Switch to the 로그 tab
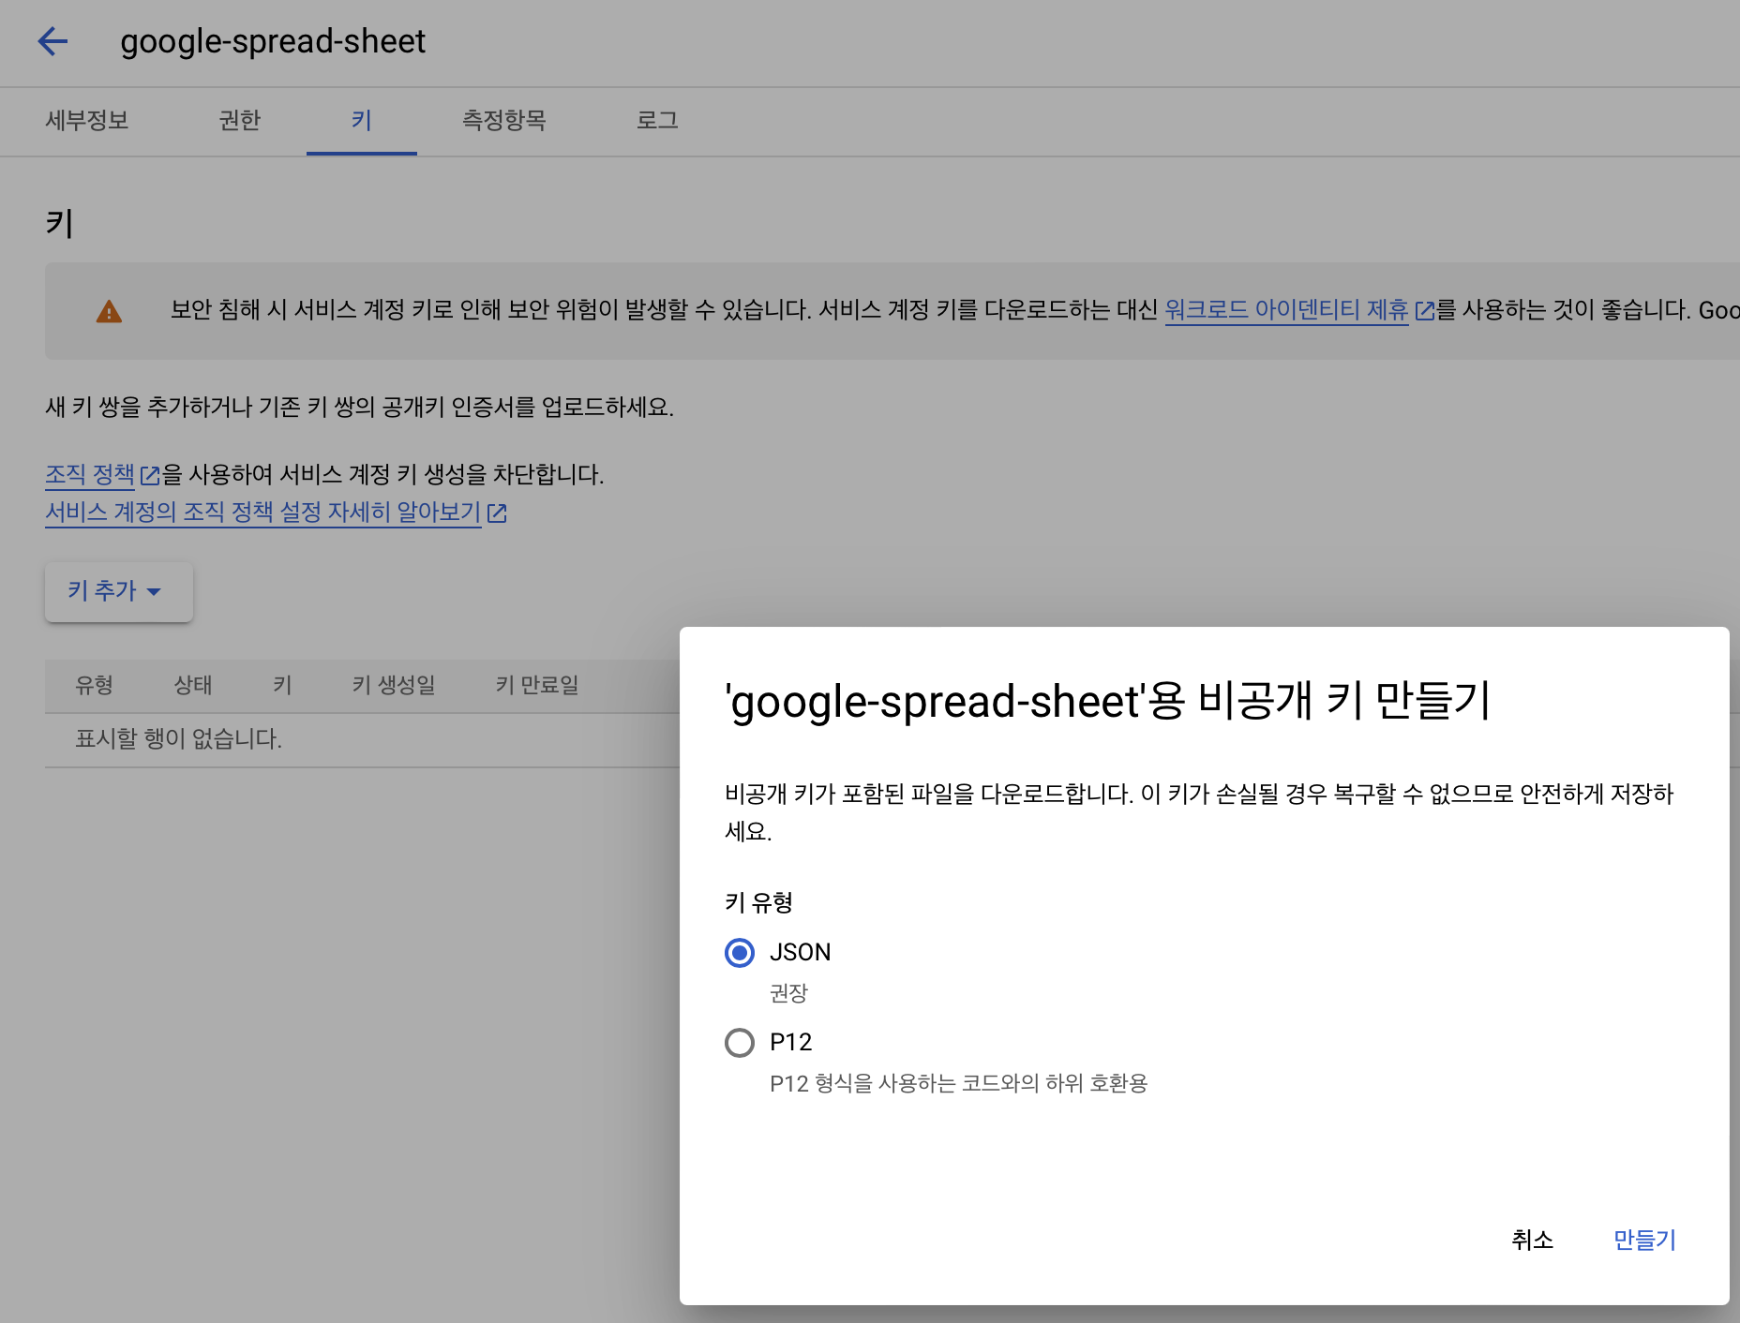The image size is (1740, 1323). (x=657, y=121)
